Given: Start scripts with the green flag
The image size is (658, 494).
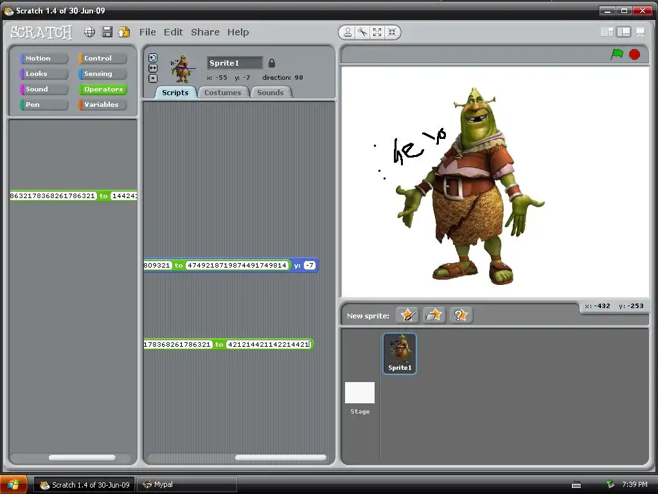Looking at the screenshot, I should (617, 54).
